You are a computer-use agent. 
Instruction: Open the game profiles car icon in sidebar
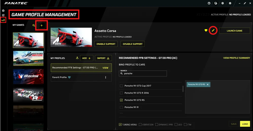click(x=3, y=20)
